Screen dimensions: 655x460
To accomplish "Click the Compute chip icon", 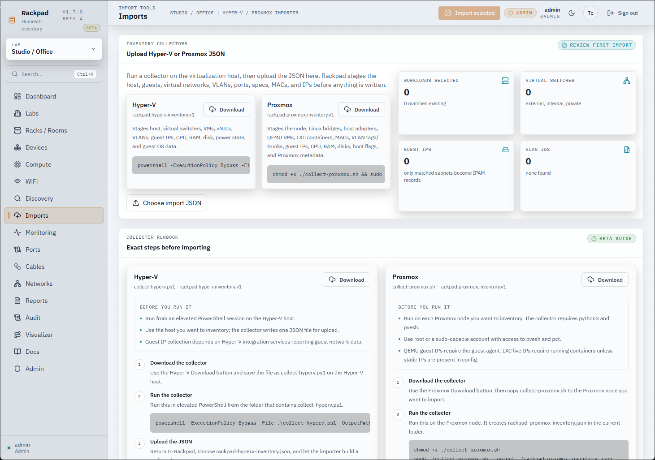I will pyautogui.click(x=17, y=164).
